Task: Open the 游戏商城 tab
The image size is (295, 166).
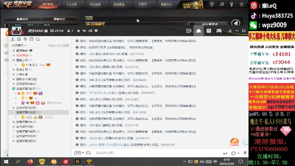Action: [119, 5]
